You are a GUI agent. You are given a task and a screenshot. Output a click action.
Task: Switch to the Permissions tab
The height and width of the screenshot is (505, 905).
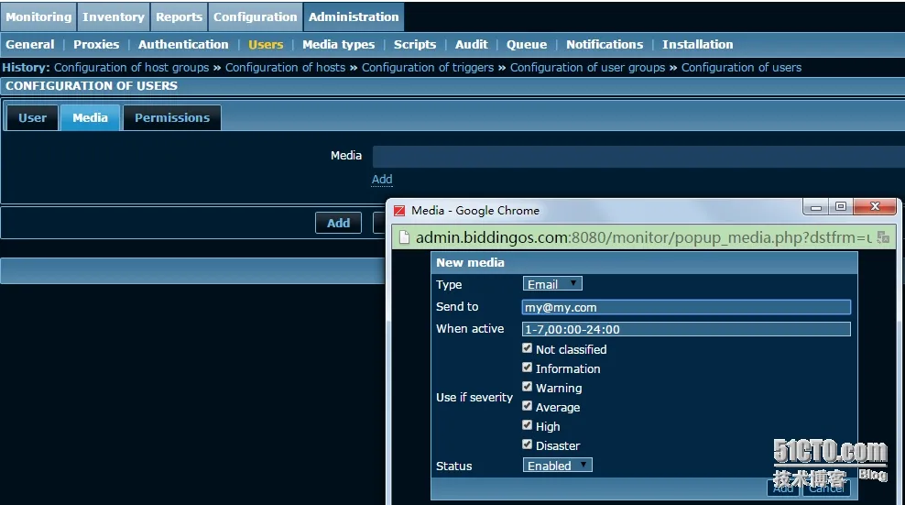click(x=172, y=118)
